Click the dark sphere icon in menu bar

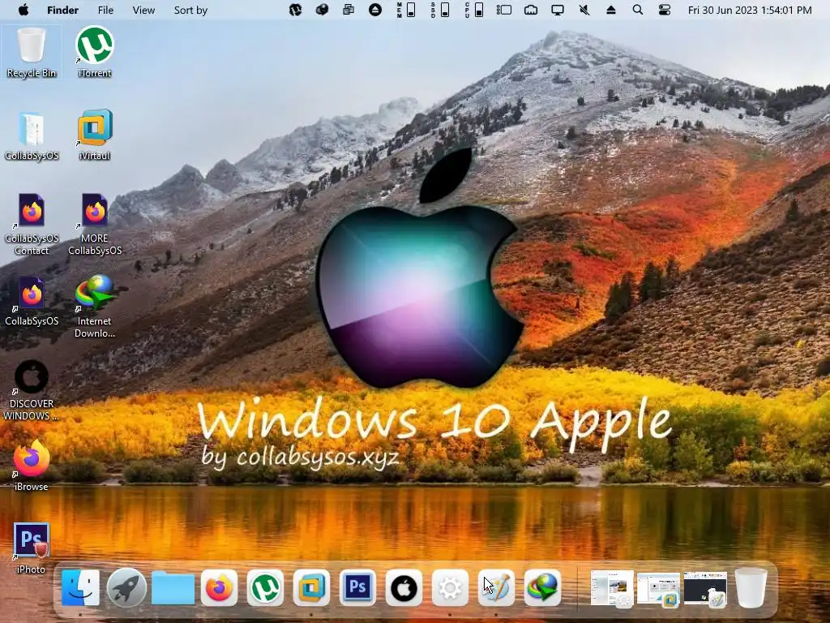pyautogui.click(x=322, y=10)
